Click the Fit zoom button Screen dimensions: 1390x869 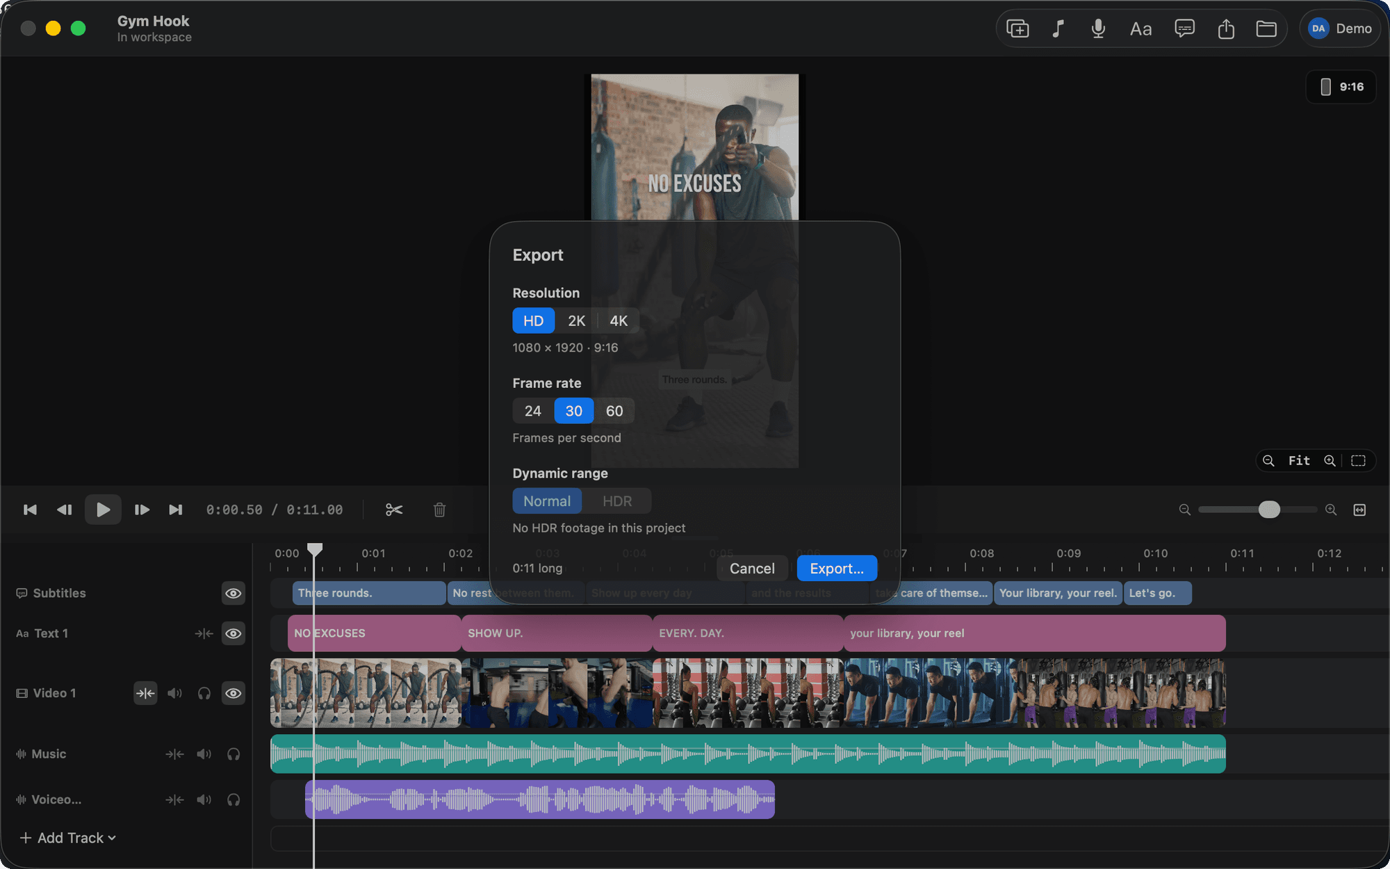1299,461
